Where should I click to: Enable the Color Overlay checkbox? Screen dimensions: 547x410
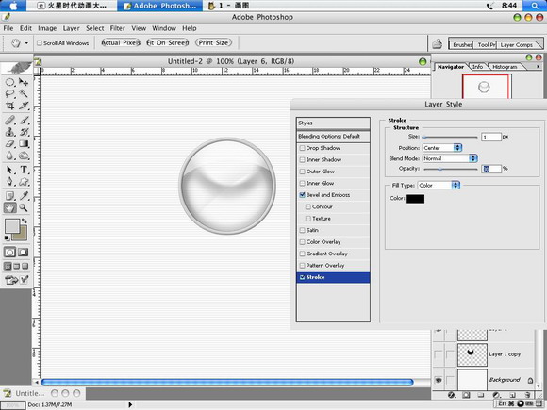coord(303,242)
